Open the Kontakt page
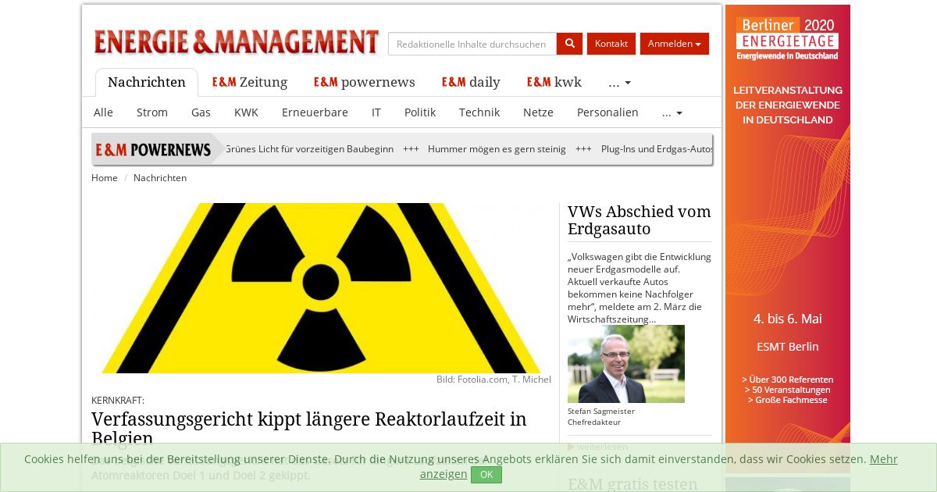Screen dimensions: 937x492 [611, 44]
